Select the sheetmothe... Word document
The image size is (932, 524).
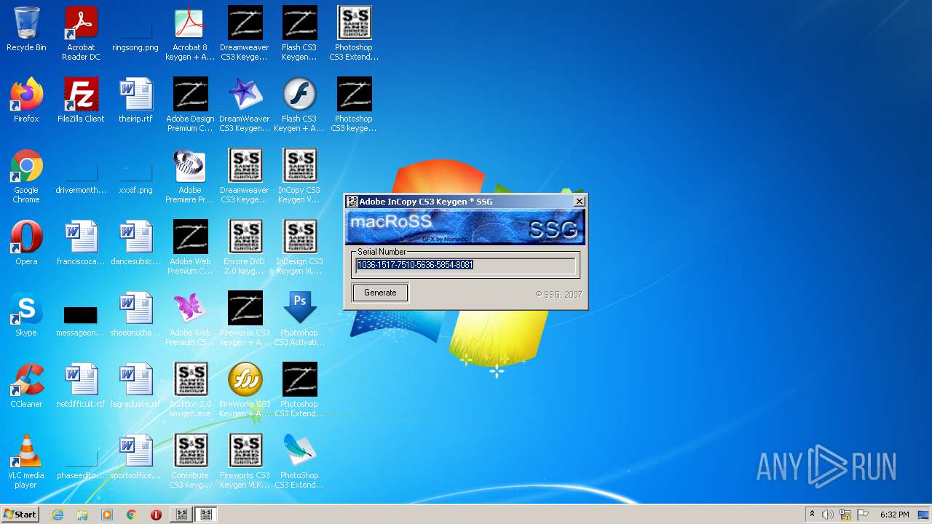click(135, 314)
